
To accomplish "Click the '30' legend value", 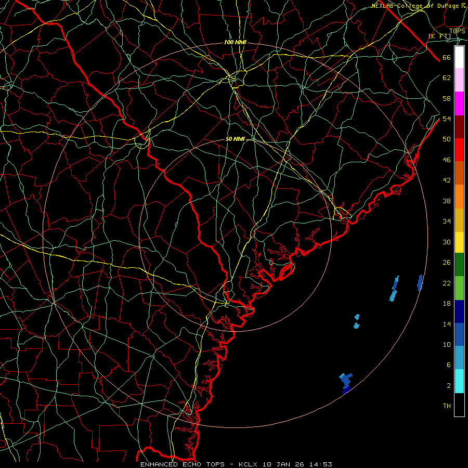I will point(447,242).
